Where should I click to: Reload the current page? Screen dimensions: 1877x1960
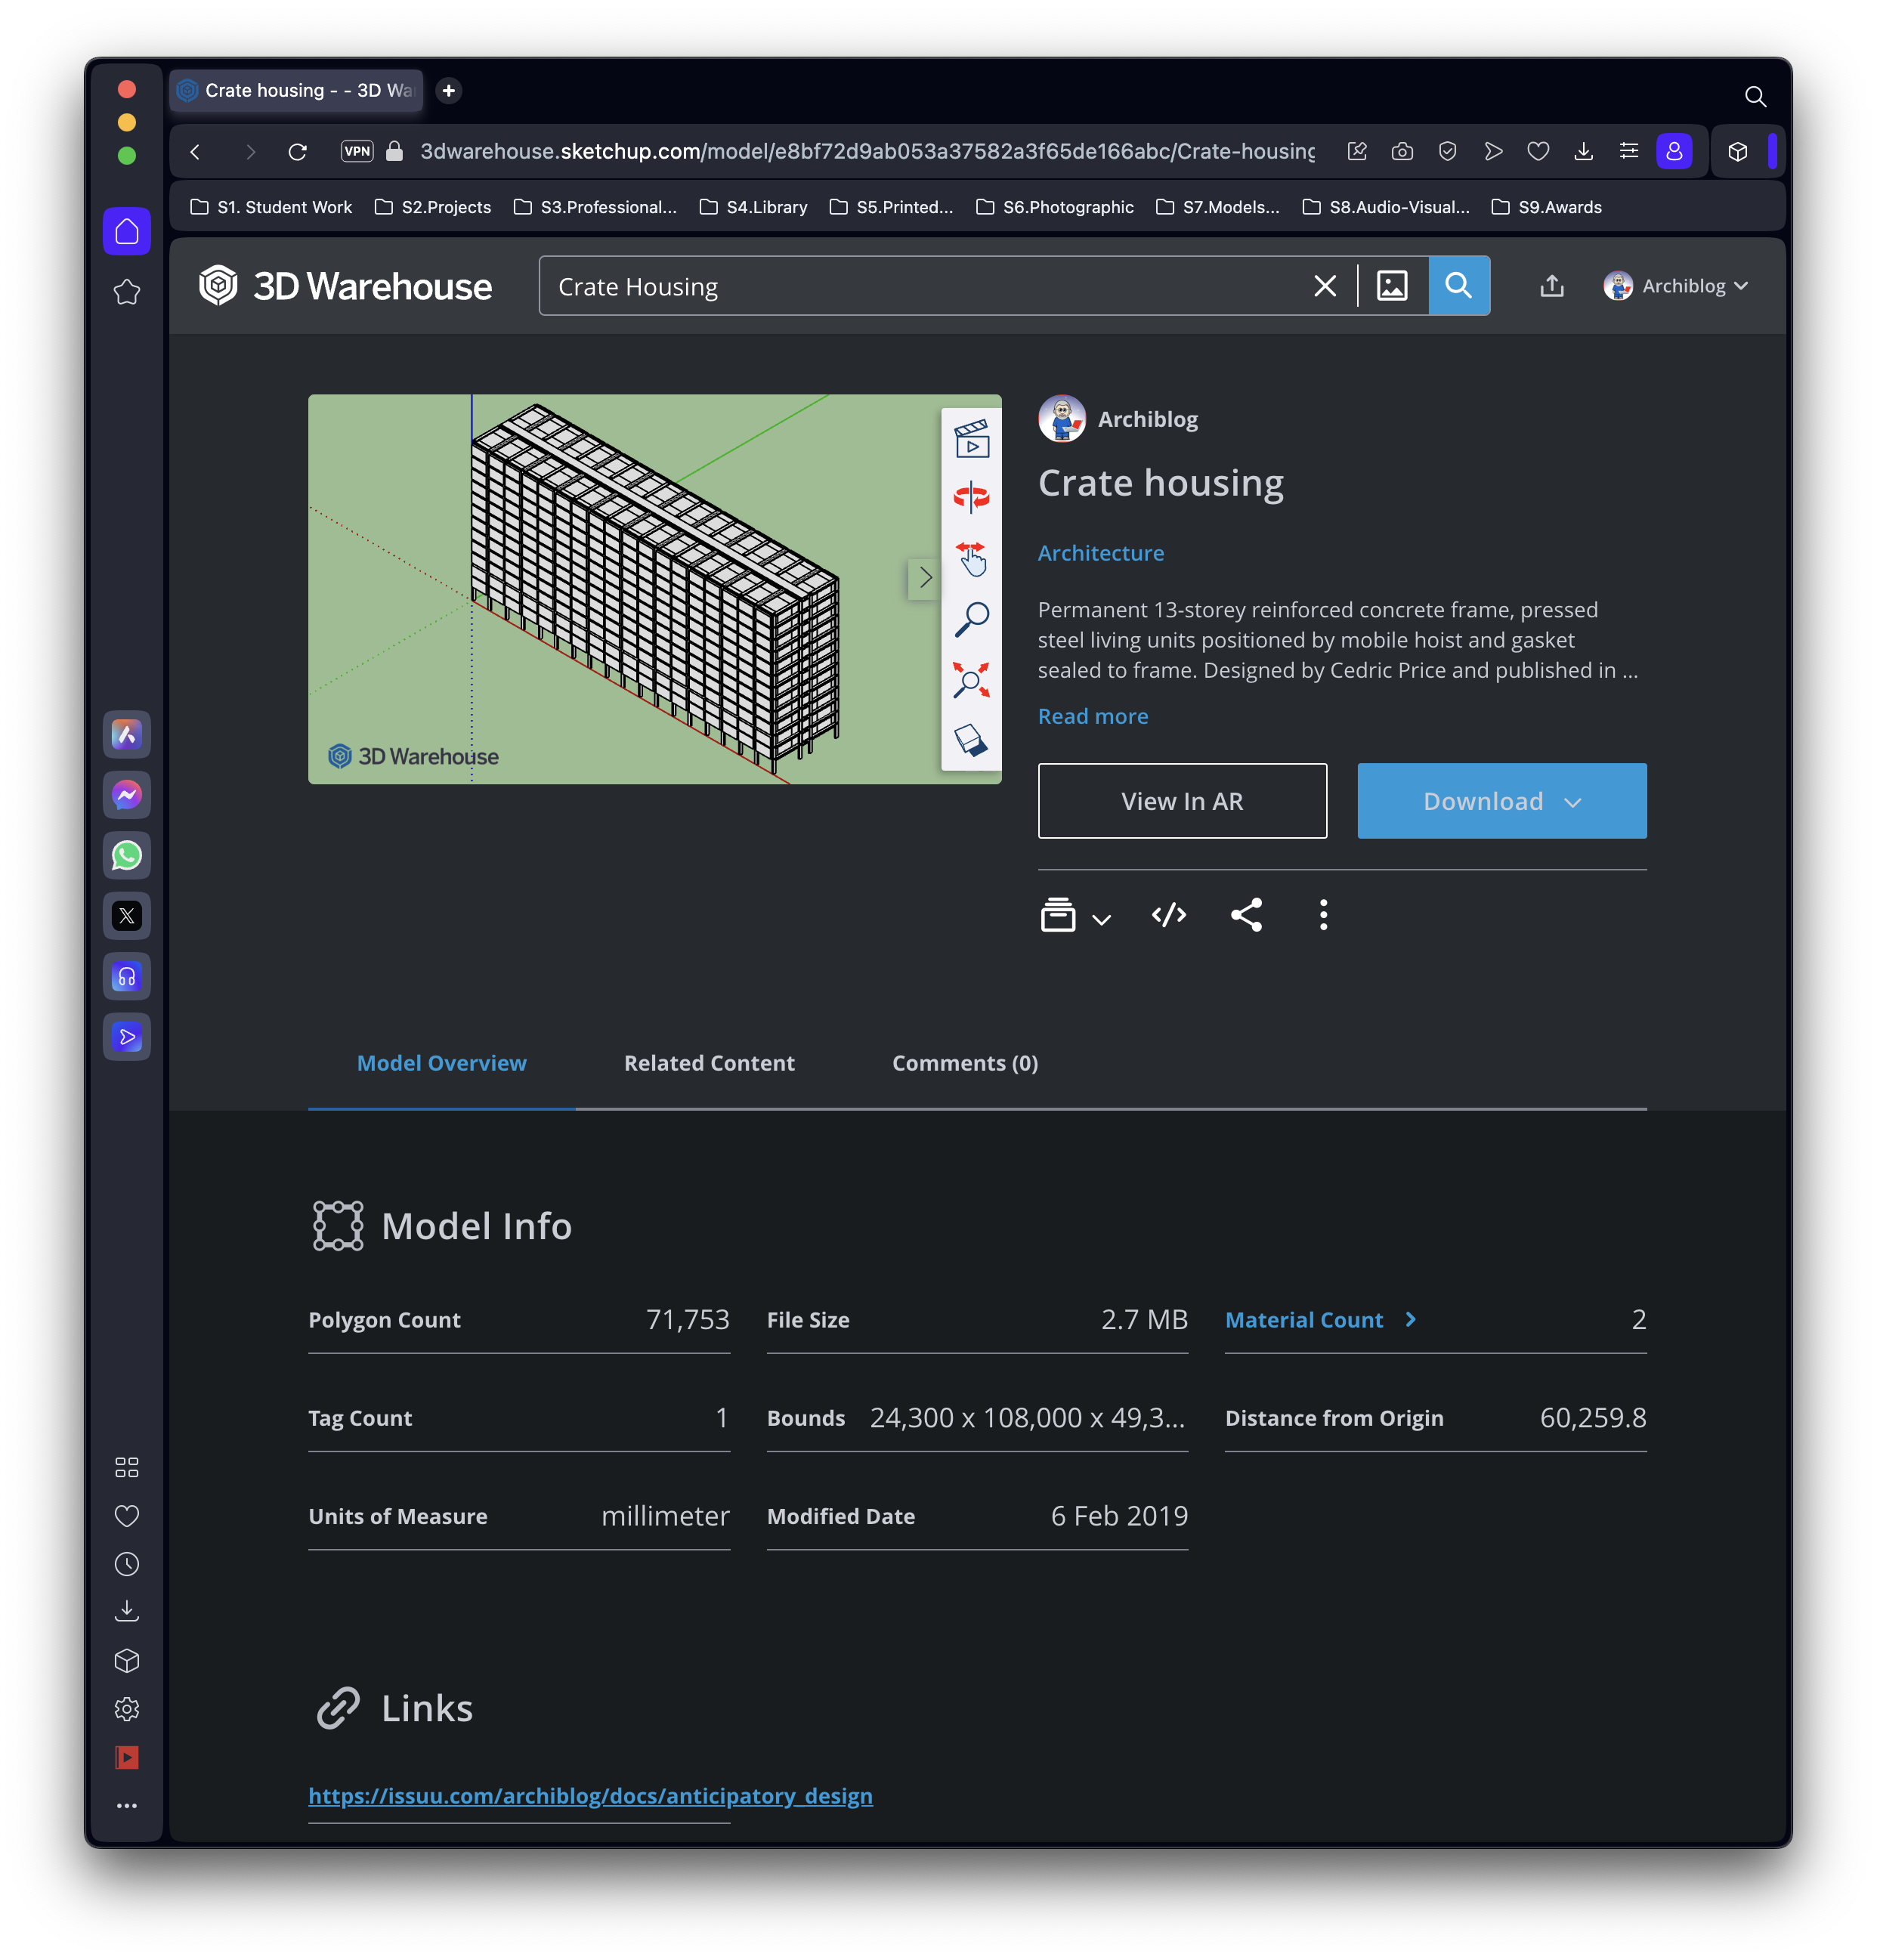click(x=297, y=151)
